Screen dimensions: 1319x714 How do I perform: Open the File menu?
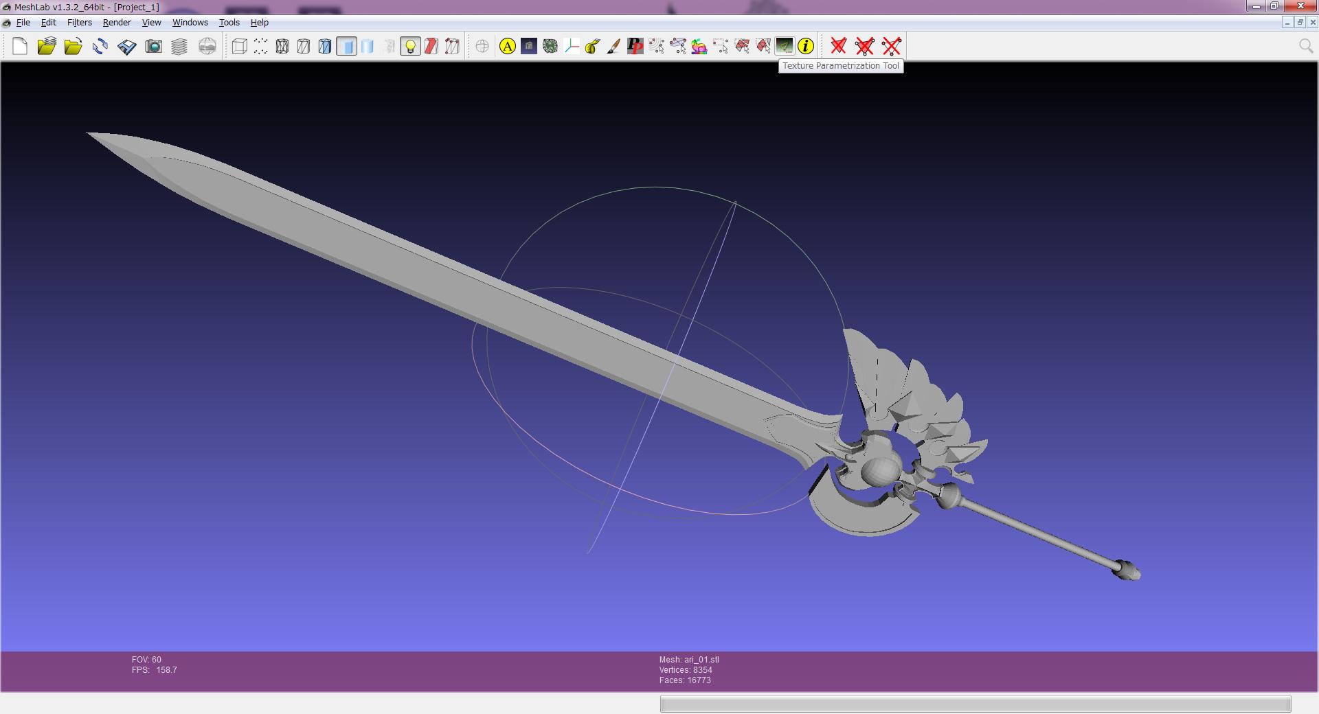(x=23, y=23)
